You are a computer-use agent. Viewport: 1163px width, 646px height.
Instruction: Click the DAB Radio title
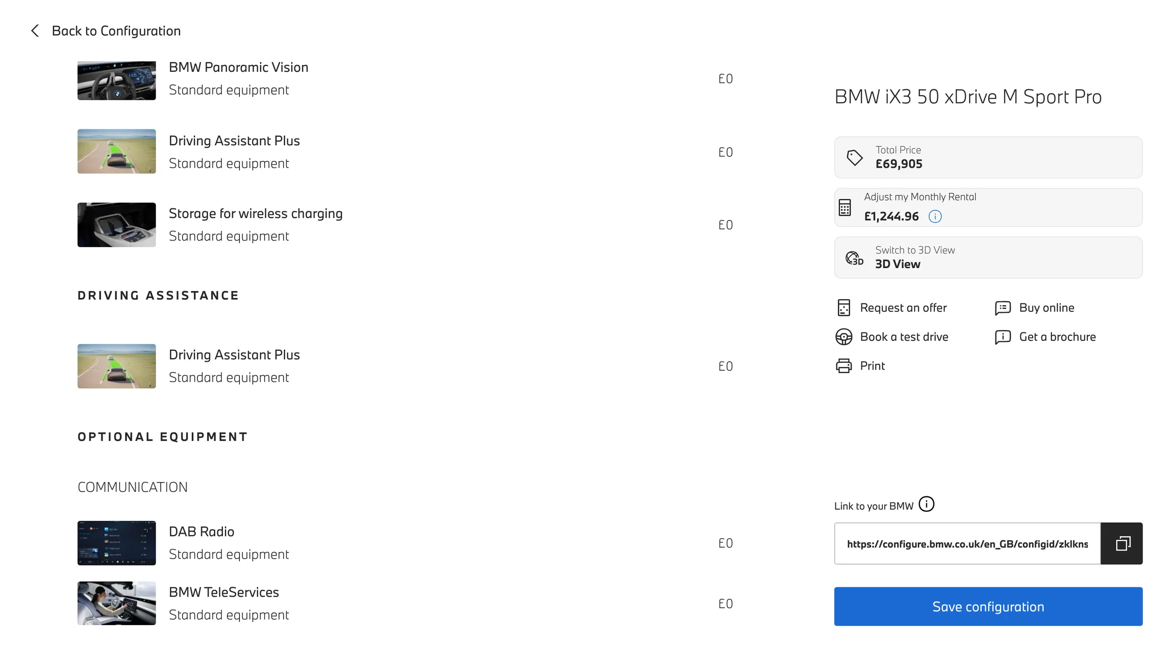202,532
